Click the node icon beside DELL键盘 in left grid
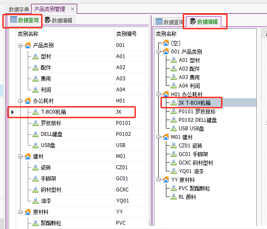Screen dimensions: 267x229 [35, 134]
